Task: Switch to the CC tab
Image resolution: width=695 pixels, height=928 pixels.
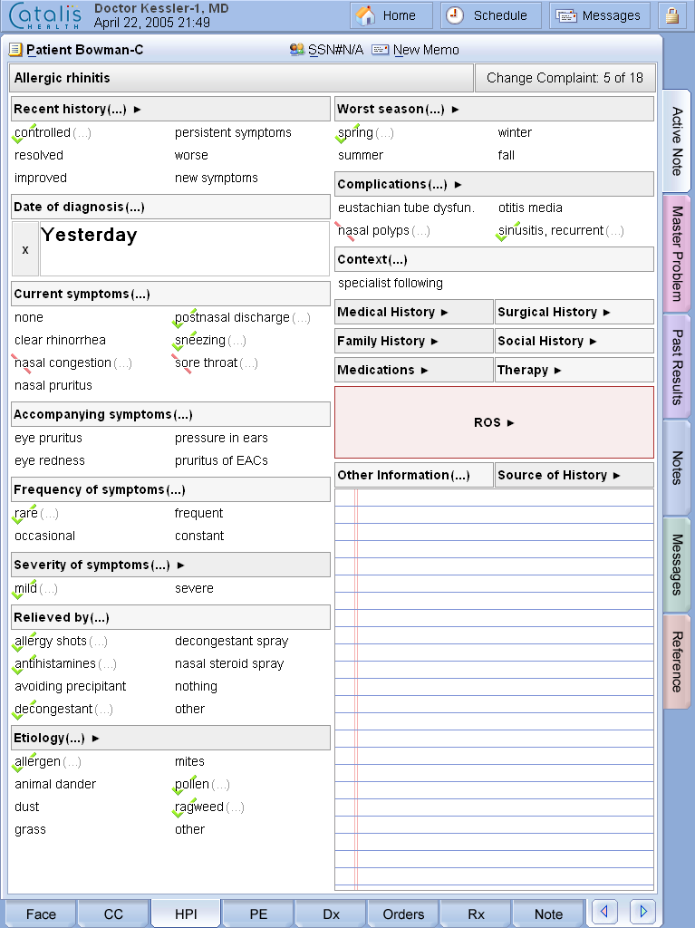Action: pyautogui.click(x=113, y=913)
